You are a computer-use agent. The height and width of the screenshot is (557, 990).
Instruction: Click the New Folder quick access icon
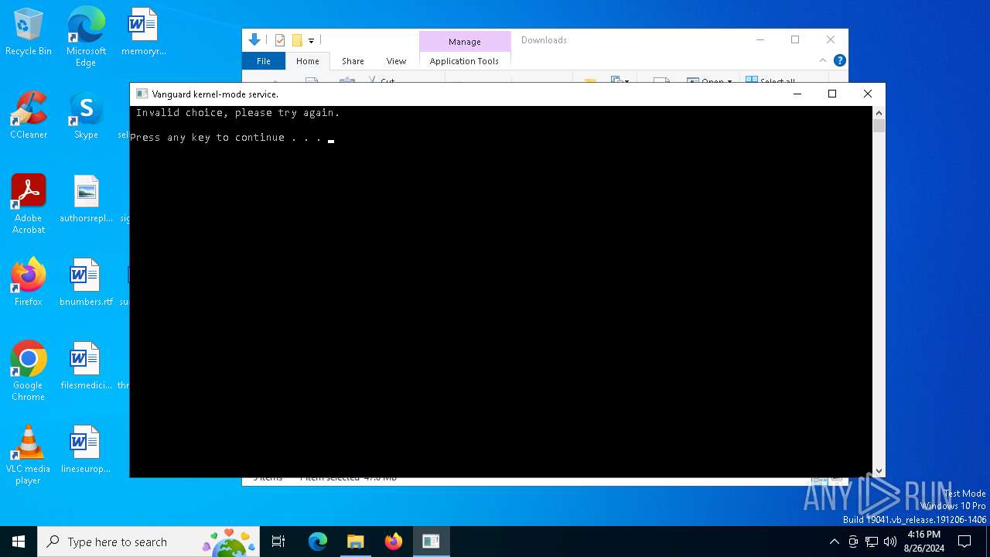(x=297, y=40)
